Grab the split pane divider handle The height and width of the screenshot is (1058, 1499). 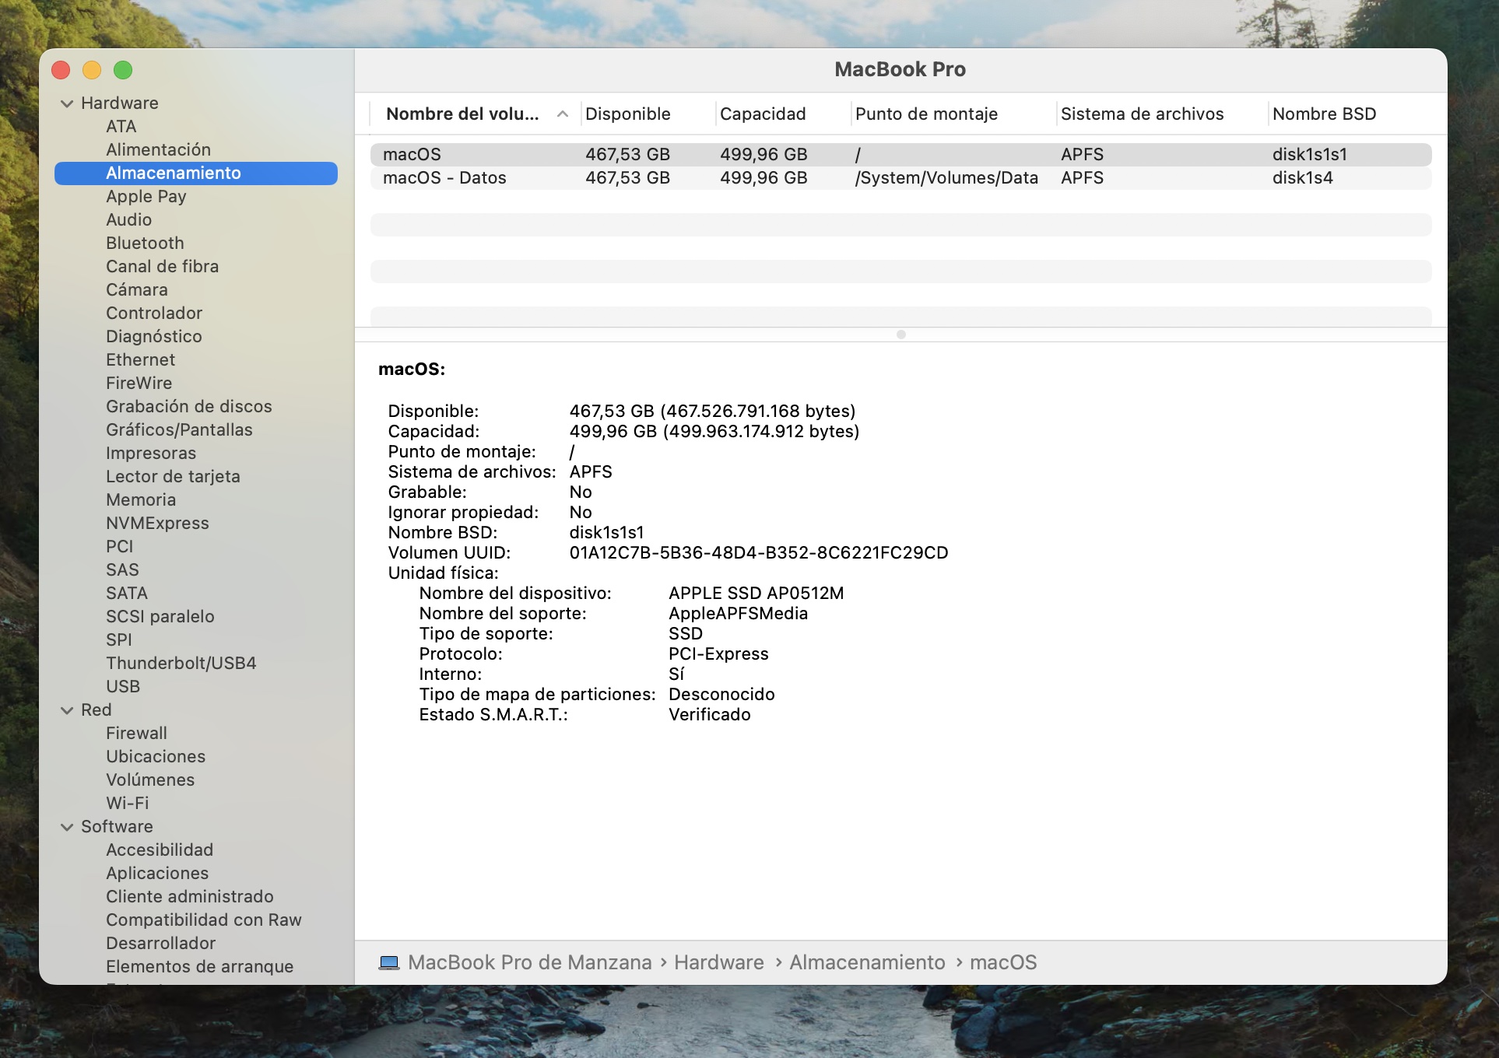point(900,335)
